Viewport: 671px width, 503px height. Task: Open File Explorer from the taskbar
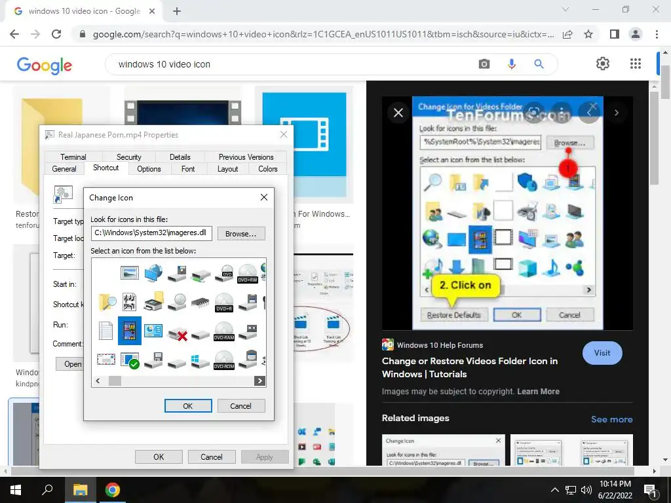pos(80,490)
